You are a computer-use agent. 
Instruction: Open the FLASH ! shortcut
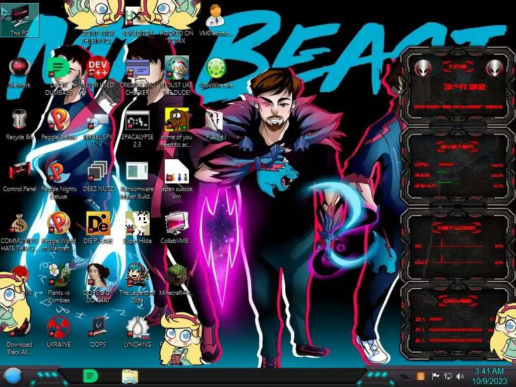click(216, 125)
